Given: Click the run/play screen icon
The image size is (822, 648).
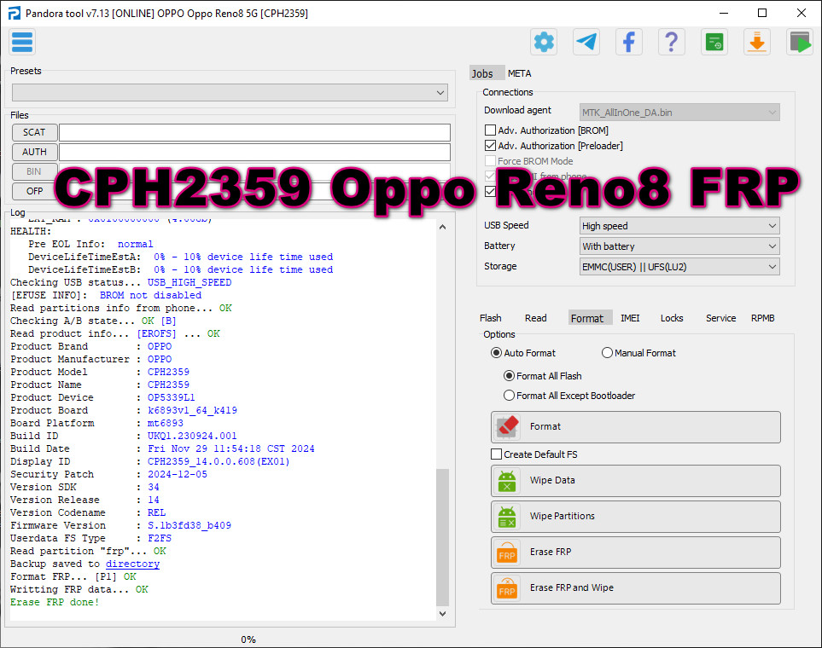Looking at the screenshot, I should pos(800,42).
